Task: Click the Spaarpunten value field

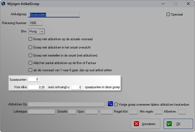Action: (34, 79)
